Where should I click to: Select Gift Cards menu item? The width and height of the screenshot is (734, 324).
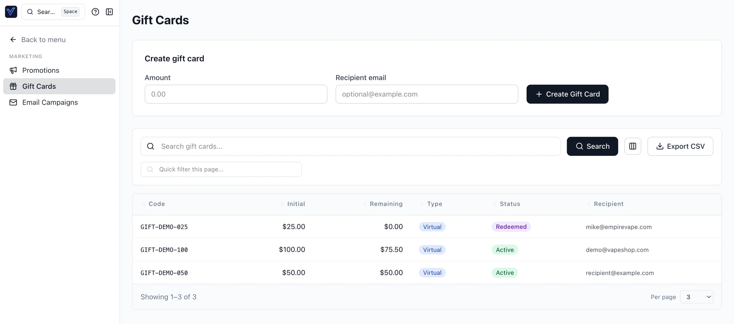point(39,86)
